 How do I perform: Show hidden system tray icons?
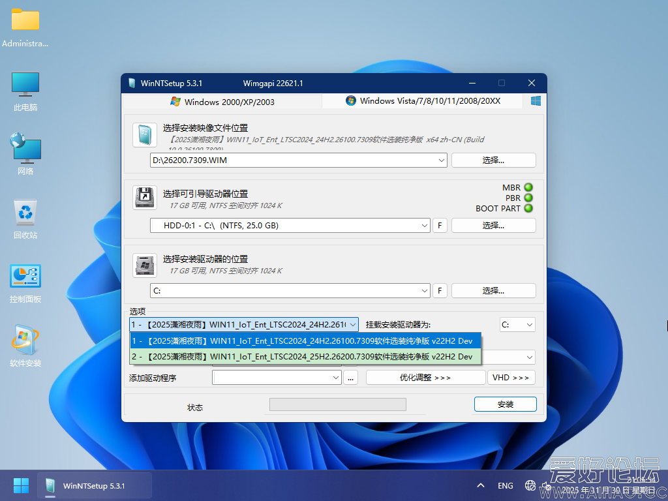[481, 485]
